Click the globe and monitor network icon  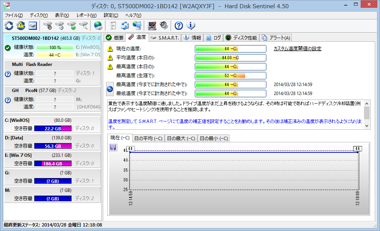click(137, 25)
